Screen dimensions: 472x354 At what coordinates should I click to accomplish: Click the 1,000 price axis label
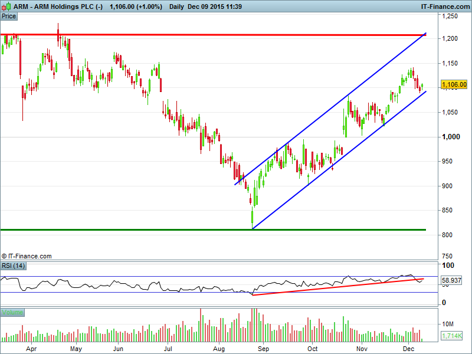coord(453,137)
